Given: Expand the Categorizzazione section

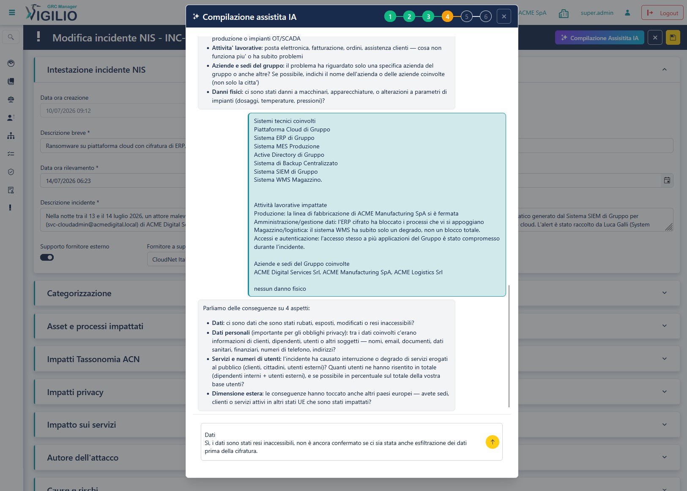Looking at the screenshot, I should (664, 293).
